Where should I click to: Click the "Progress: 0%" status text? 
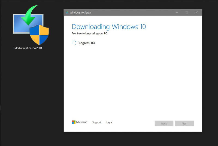click(x=86, y=43)
